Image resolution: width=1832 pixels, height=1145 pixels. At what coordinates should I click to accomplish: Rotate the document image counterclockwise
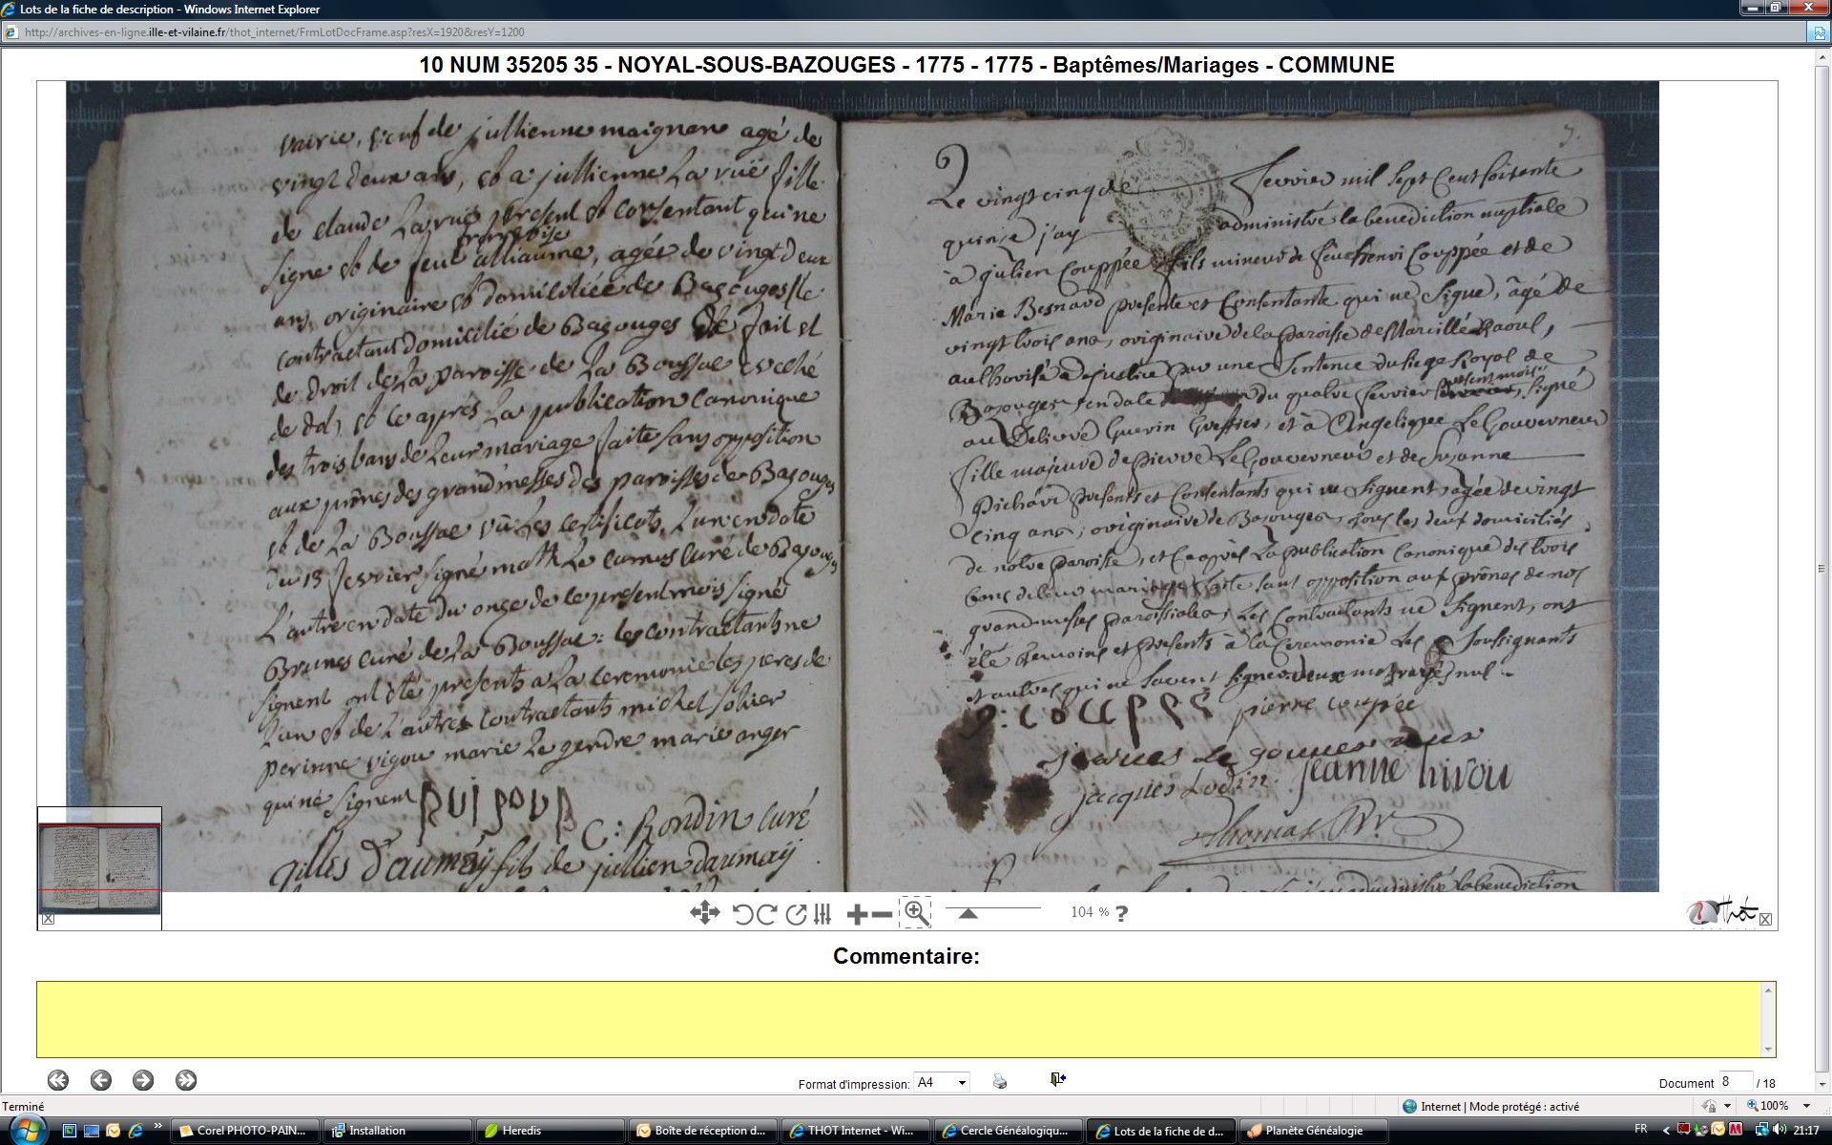point(743,914)
